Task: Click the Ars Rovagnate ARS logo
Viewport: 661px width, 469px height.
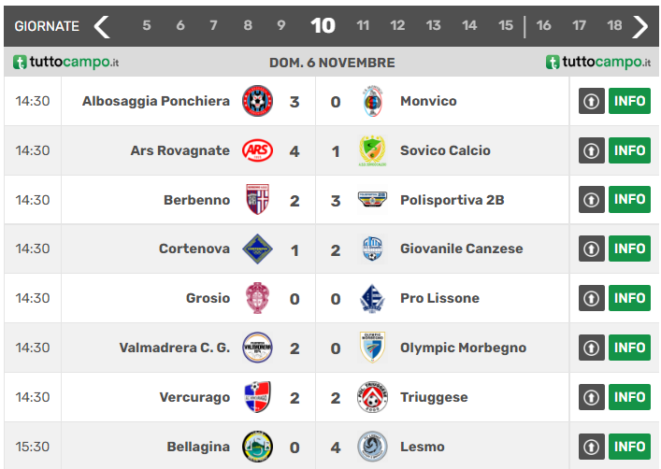Action: 257,150
